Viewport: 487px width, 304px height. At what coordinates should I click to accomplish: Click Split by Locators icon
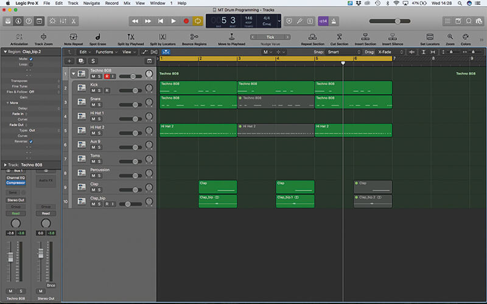163,37
